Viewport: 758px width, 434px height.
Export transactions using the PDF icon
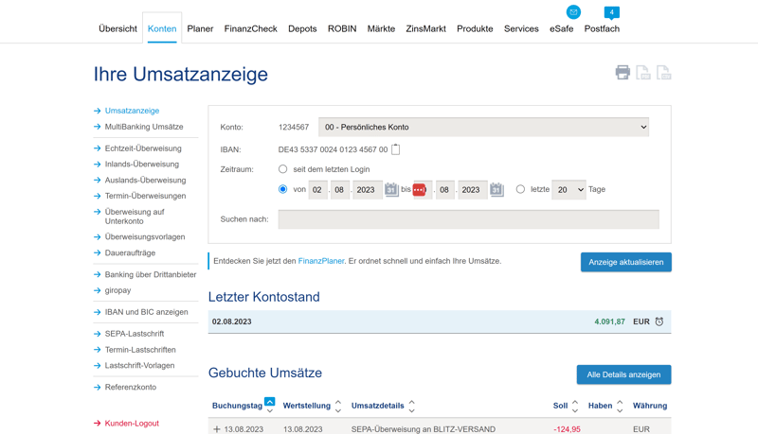[643, 73]
